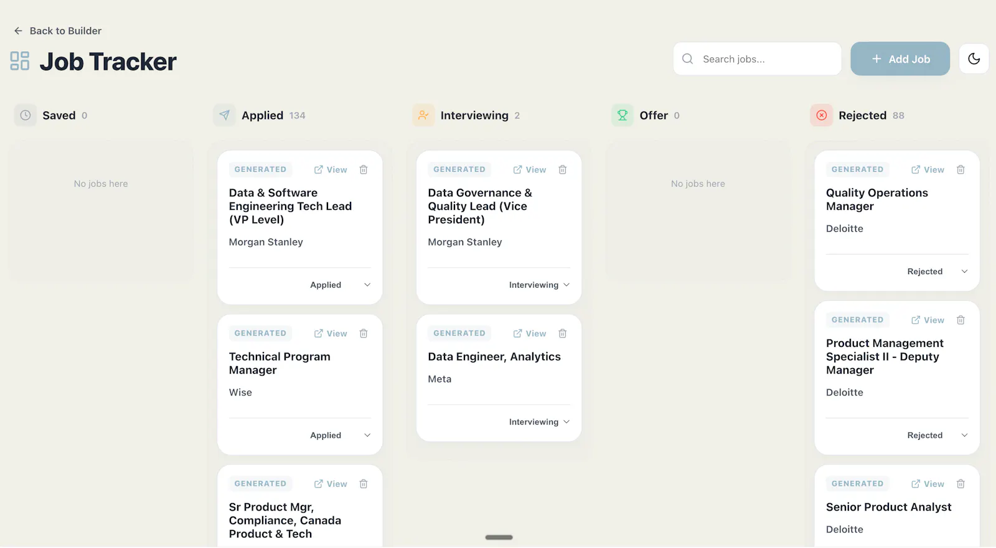This screenshot has width=996, height=548.
Task: Click the Wise company name
Action: click(x=240, y=392)
